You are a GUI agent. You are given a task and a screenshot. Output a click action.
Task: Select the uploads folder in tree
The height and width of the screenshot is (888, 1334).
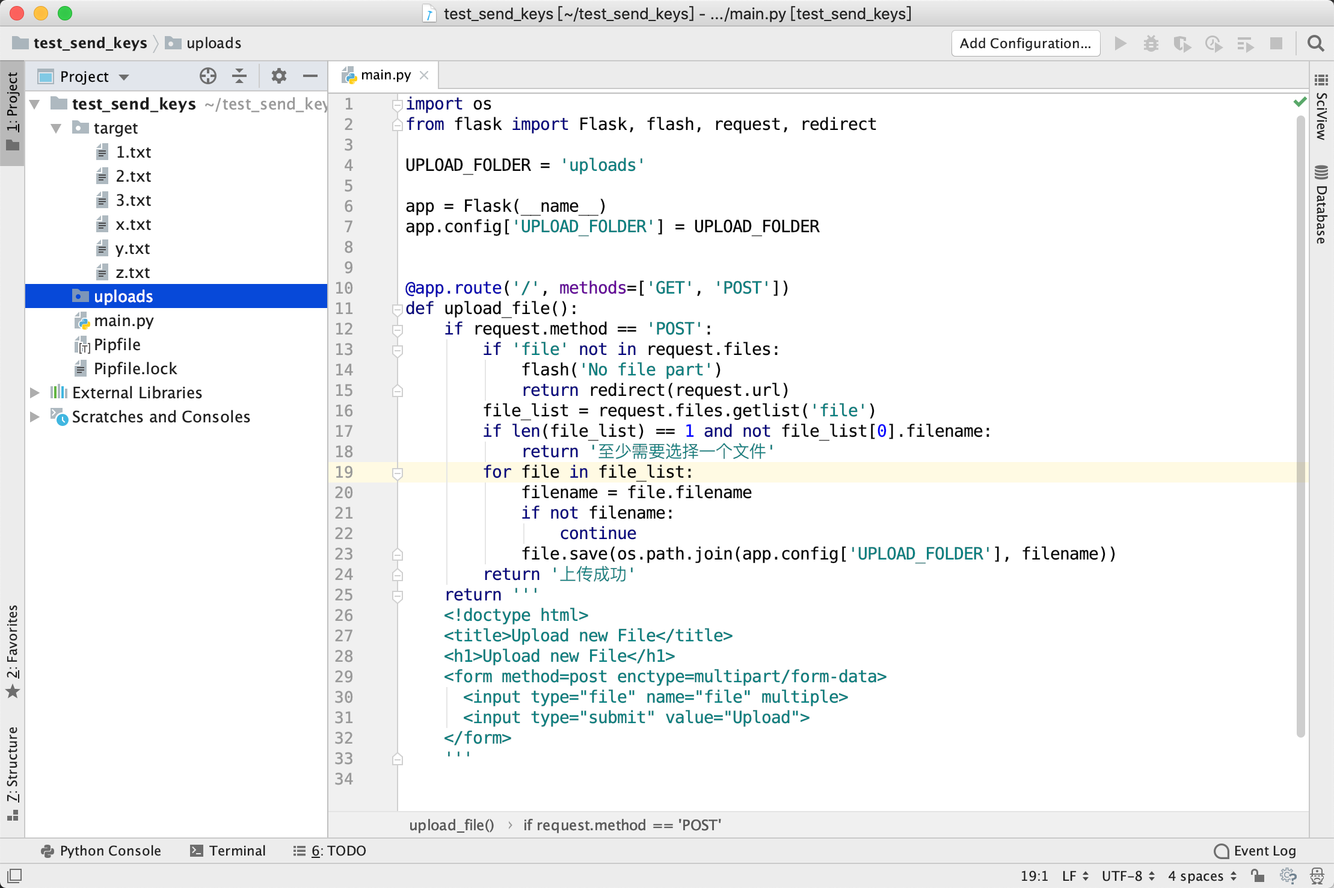(x=176, y=297)
